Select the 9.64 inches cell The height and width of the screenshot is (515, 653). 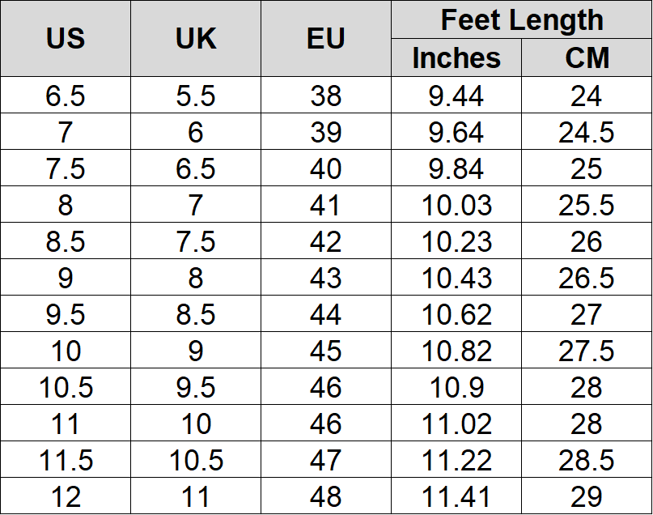tap(456, 133)
